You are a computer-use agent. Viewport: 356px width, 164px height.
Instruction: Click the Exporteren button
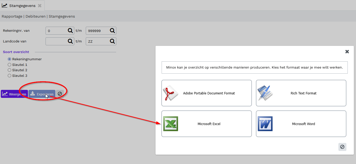tap(42, 94)
